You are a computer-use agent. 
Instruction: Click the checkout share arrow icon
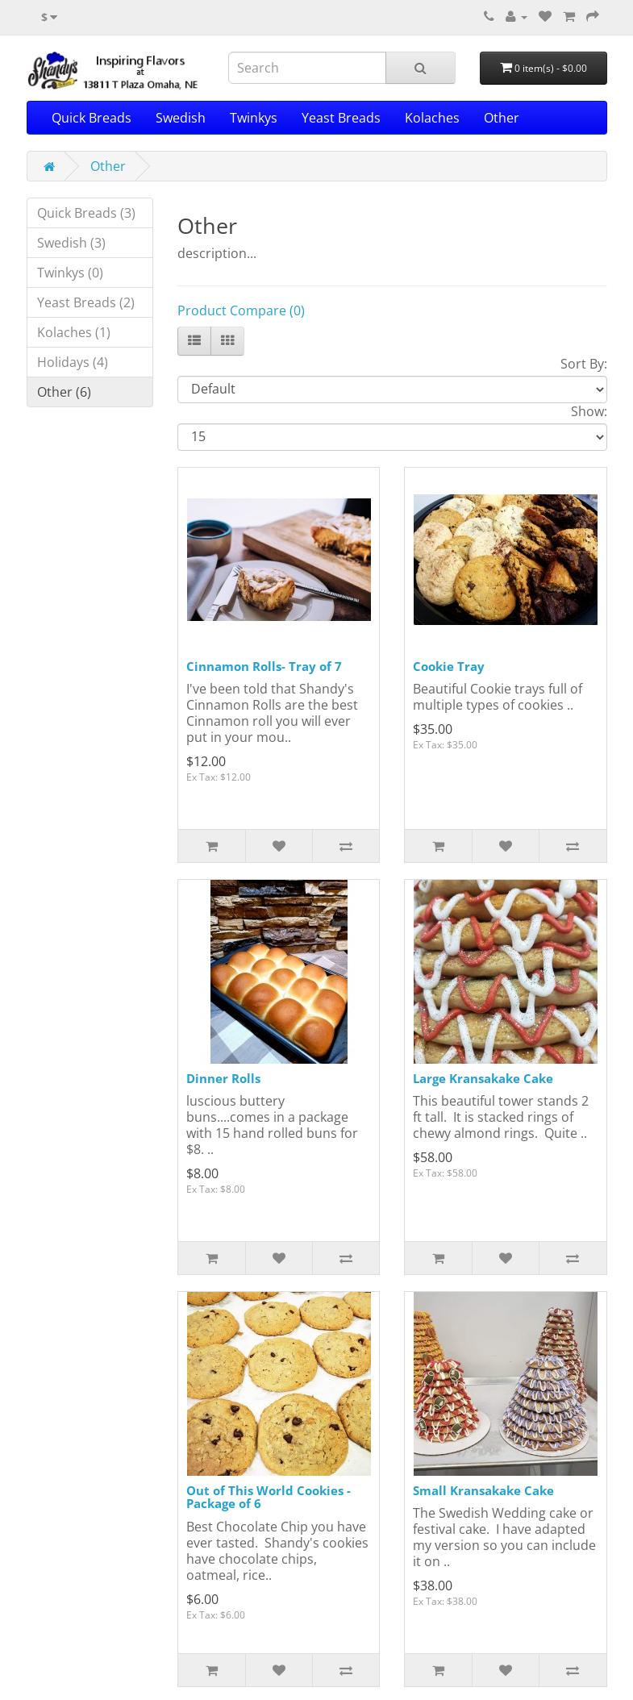(593, 17)
